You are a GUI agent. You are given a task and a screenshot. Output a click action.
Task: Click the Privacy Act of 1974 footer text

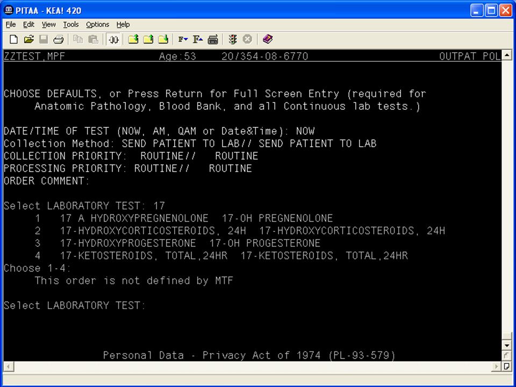pos(249,355)
